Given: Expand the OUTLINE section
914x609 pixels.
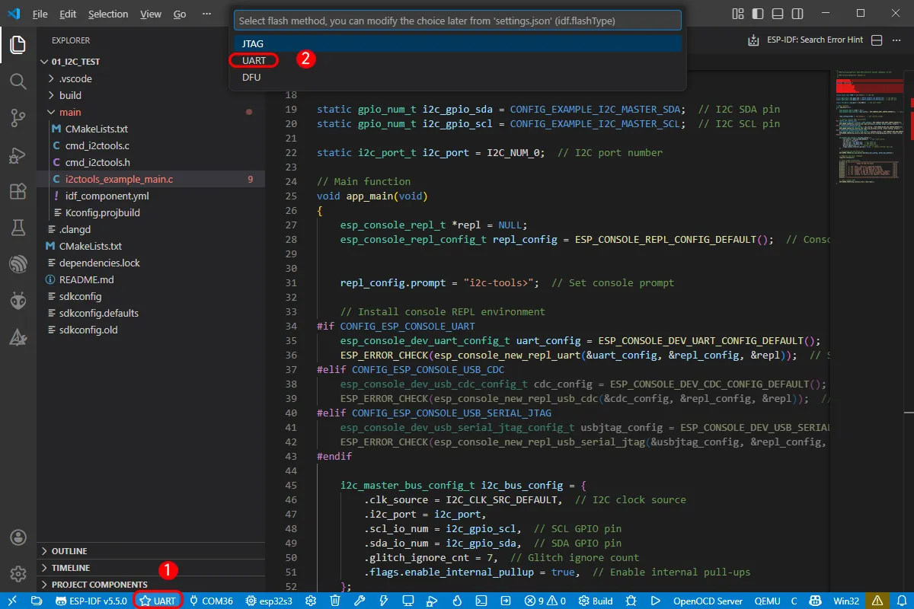Looking at the screenshot, I should click(x=69, y=551).
